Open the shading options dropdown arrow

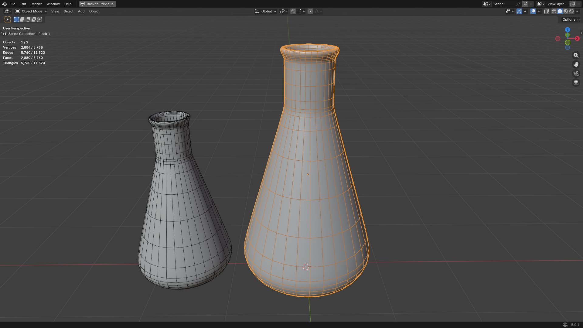[x=577, y=11]
